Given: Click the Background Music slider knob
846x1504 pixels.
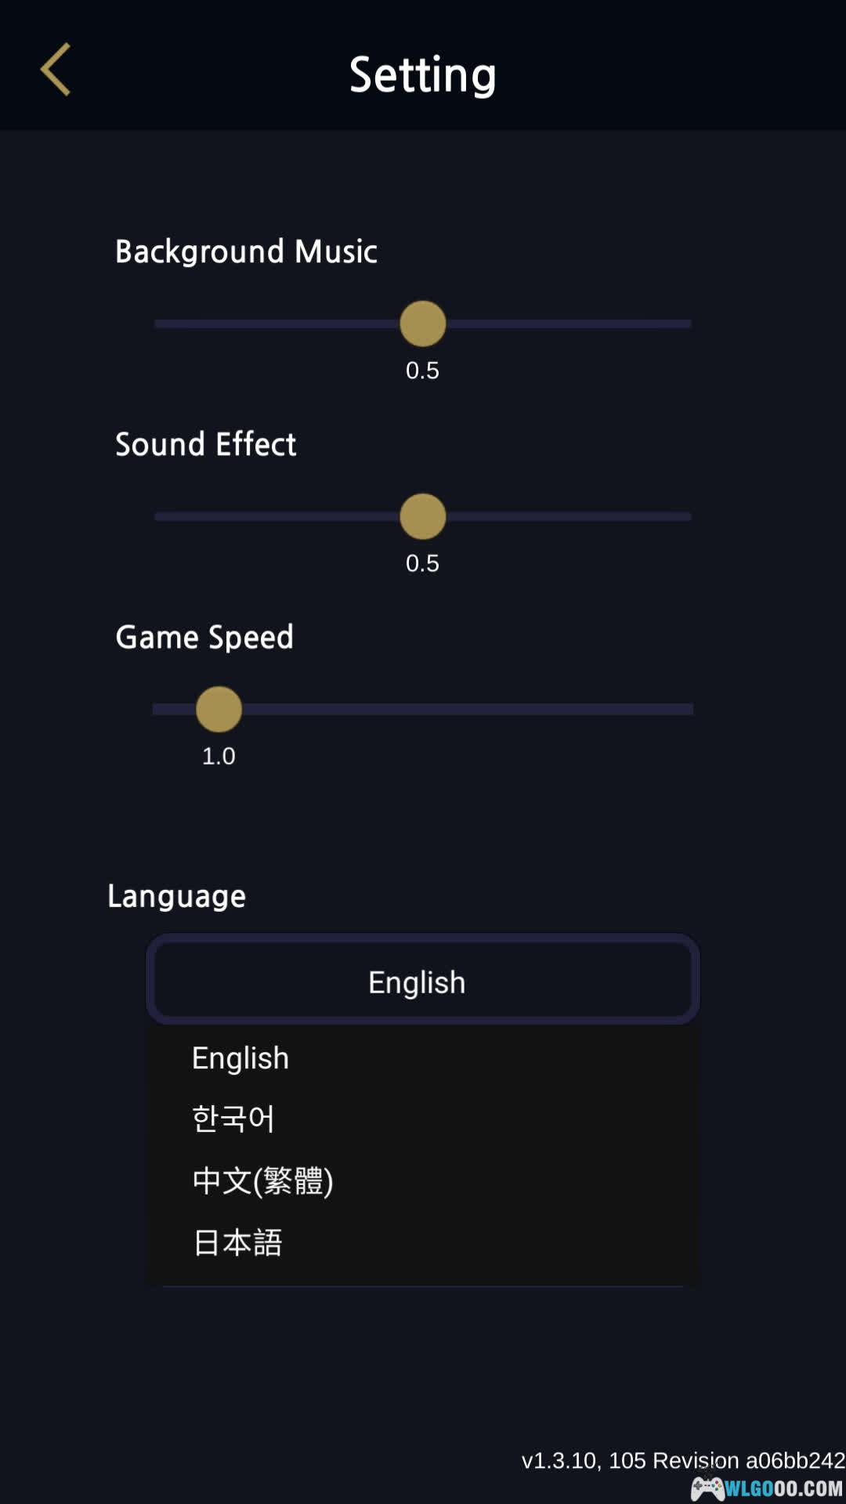Looking at the screenshot, I should 423,324.
